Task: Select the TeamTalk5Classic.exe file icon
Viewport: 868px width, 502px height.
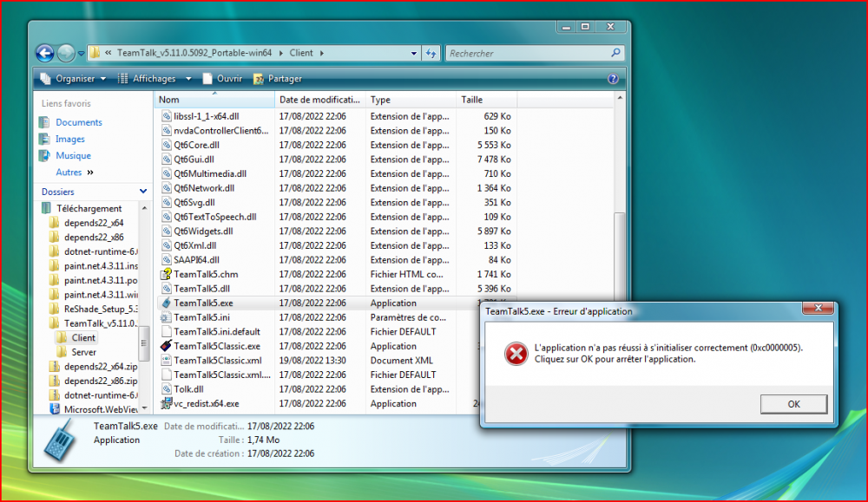Action: 167,346
